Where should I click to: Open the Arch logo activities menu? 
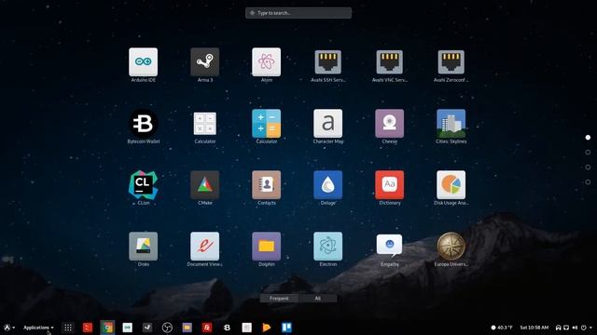point(9,328)
